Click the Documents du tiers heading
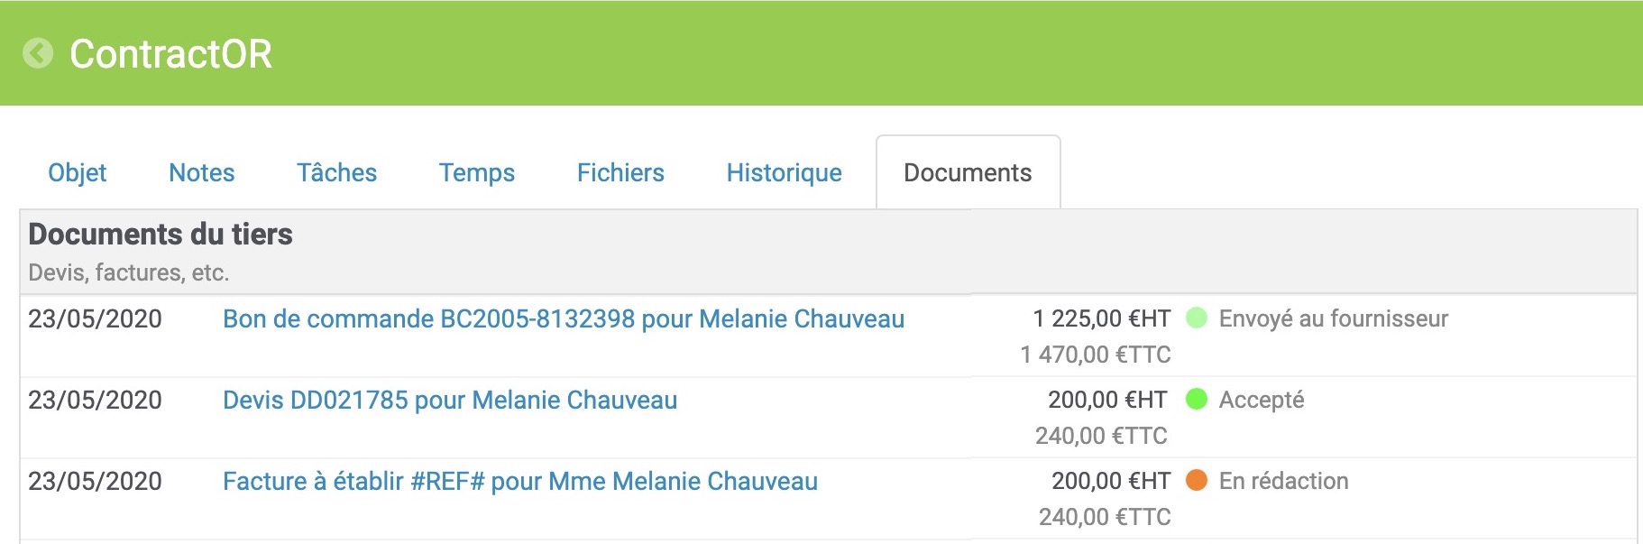This screenshot has height=544, width=1643. click(x=161, y=234)
